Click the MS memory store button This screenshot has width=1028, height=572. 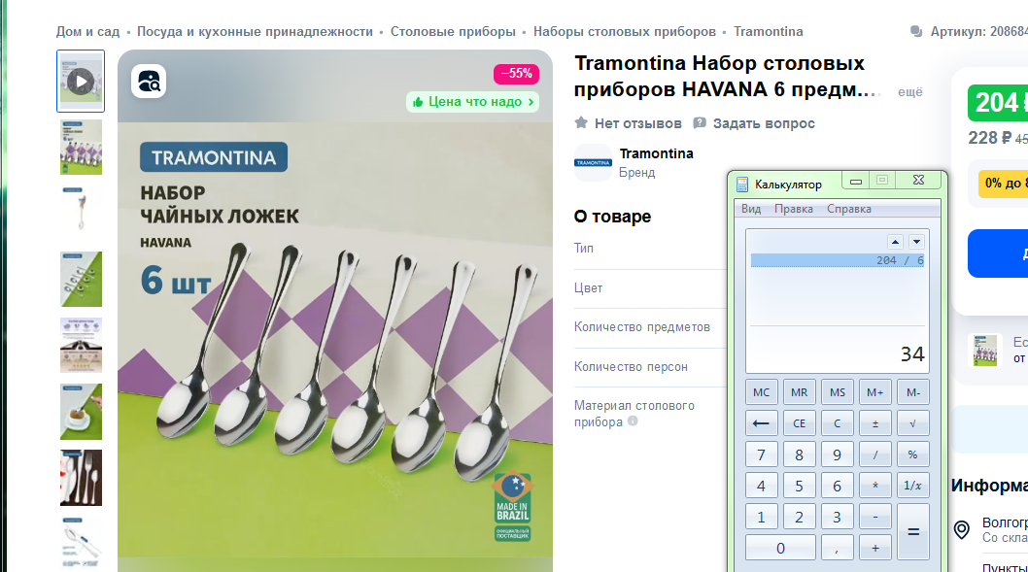[x=838, y=392]
